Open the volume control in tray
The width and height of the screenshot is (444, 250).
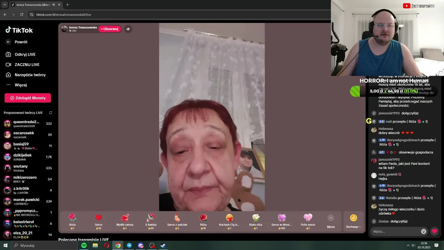coord(414,245)
